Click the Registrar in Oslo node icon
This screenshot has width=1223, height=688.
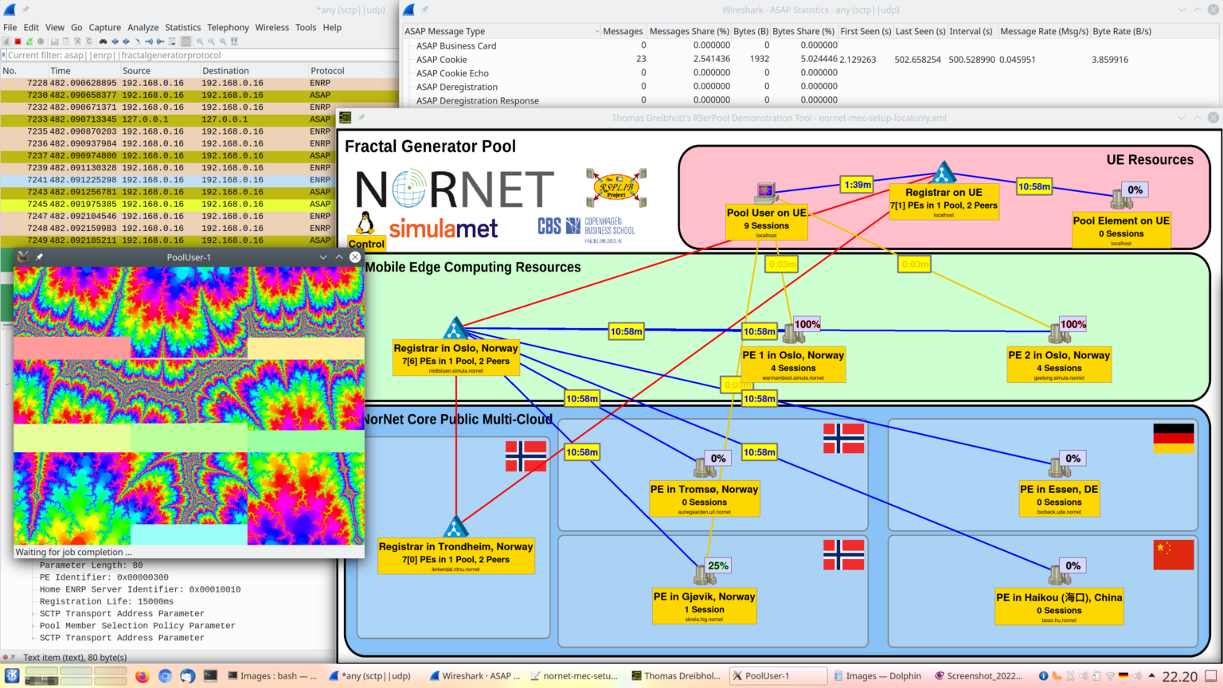[x=455, y=329]
